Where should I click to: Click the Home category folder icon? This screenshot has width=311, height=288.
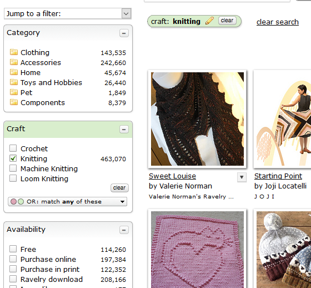point(14,72)
